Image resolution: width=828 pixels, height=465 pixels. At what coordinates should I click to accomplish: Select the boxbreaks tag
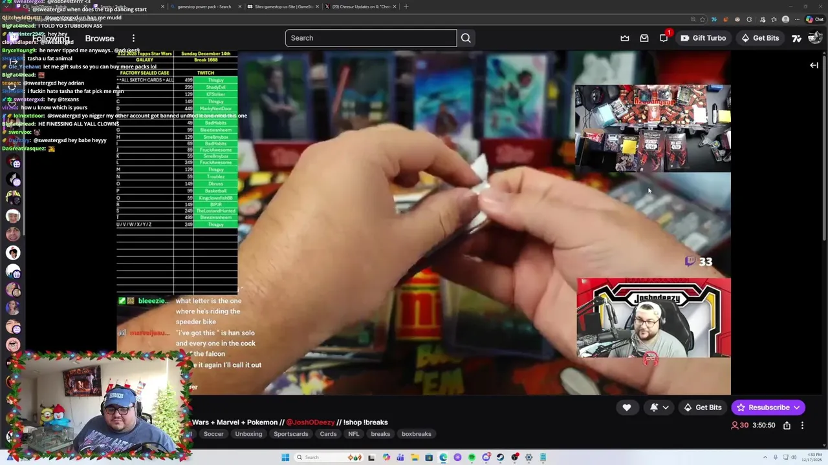416,434
